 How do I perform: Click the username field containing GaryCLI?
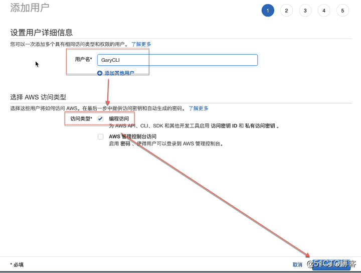(x=177, y=60)
